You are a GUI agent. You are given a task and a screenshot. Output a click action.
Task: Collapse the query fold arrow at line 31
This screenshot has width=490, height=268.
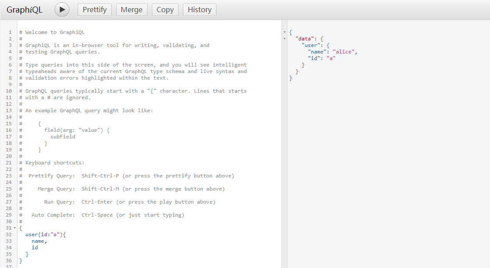[14, 228]
